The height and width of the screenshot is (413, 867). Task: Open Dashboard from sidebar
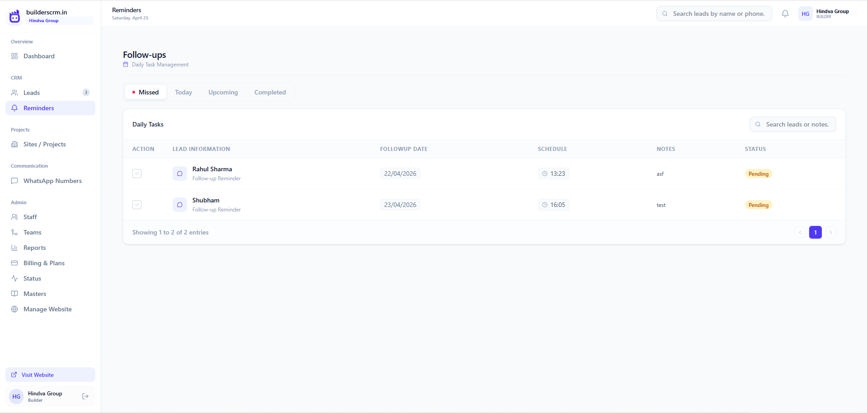(39, 56)
